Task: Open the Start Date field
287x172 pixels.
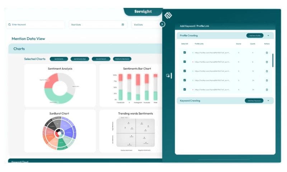Action: pos(98,24)
